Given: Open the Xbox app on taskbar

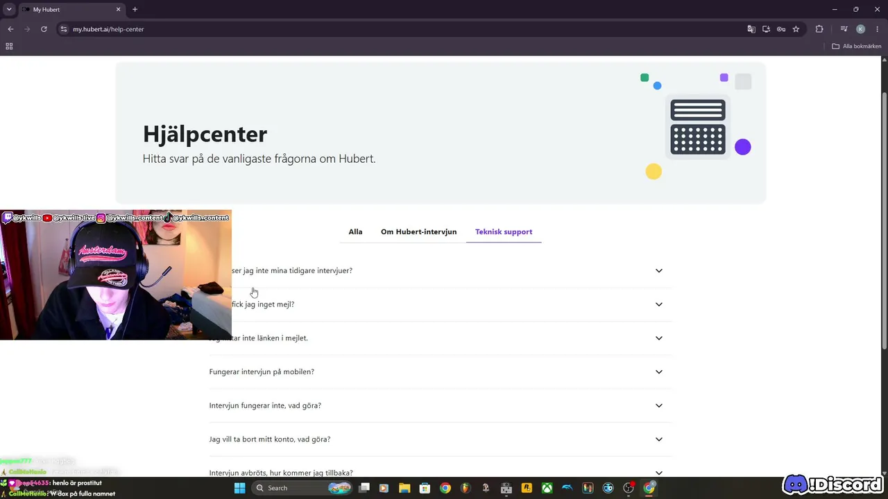Looking at the screenshot, I should [547, 488].
